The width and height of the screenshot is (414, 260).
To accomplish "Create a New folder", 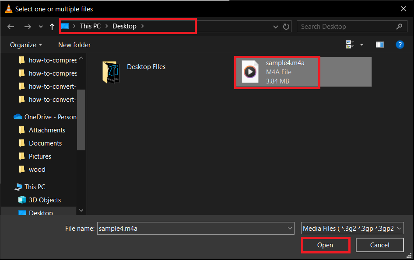I will 74,45.
